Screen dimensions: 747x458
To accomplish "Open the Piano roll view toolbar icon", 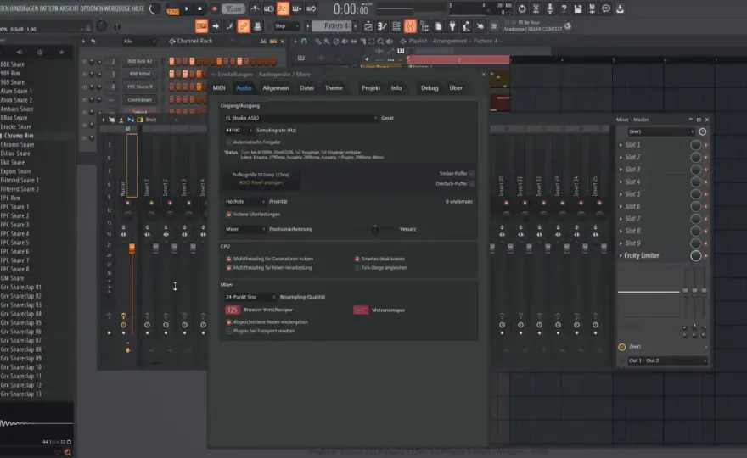I will 383,26.
